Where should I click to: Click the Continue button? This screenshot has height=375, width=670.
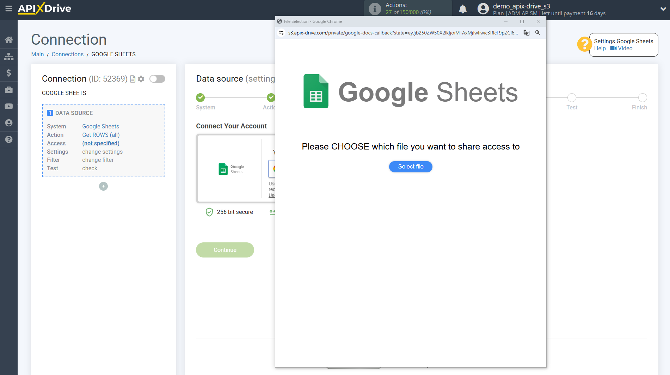225,250
